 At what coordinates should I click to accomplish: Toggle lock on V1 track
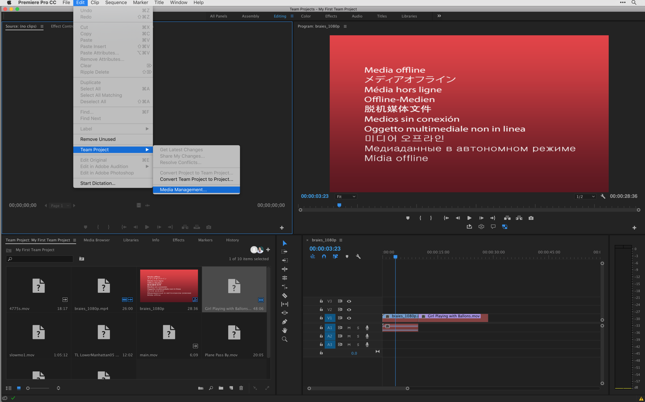pyautogui.click(x=321, y=318)
